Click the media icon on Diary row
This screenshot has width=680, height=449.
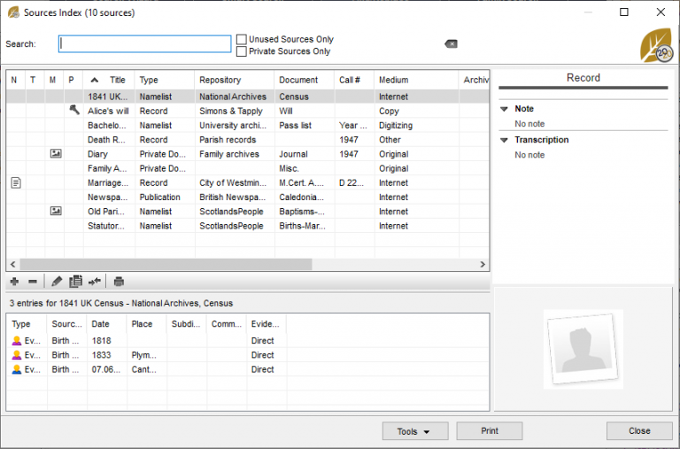pyautogui.click(x=55, y=154)
